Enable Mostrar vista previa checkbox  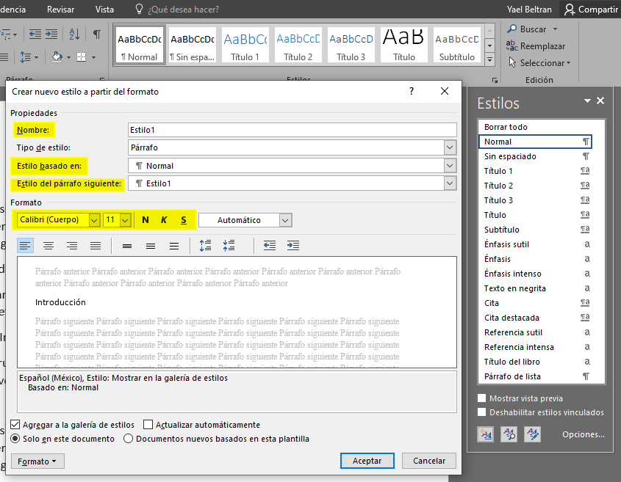point(482,398)
